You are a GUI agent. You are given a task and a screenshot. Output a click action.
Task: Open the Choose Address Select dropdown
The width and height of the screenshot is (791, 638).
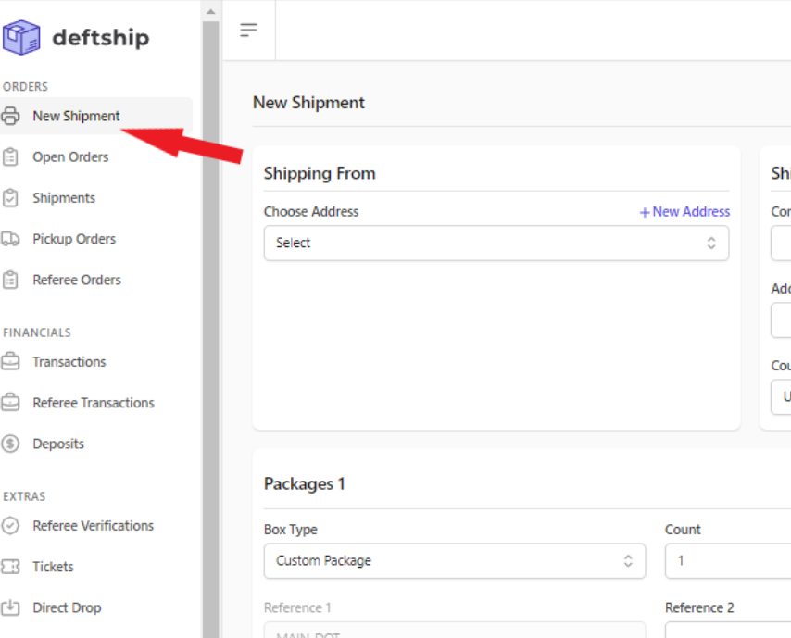pos(496,244)
